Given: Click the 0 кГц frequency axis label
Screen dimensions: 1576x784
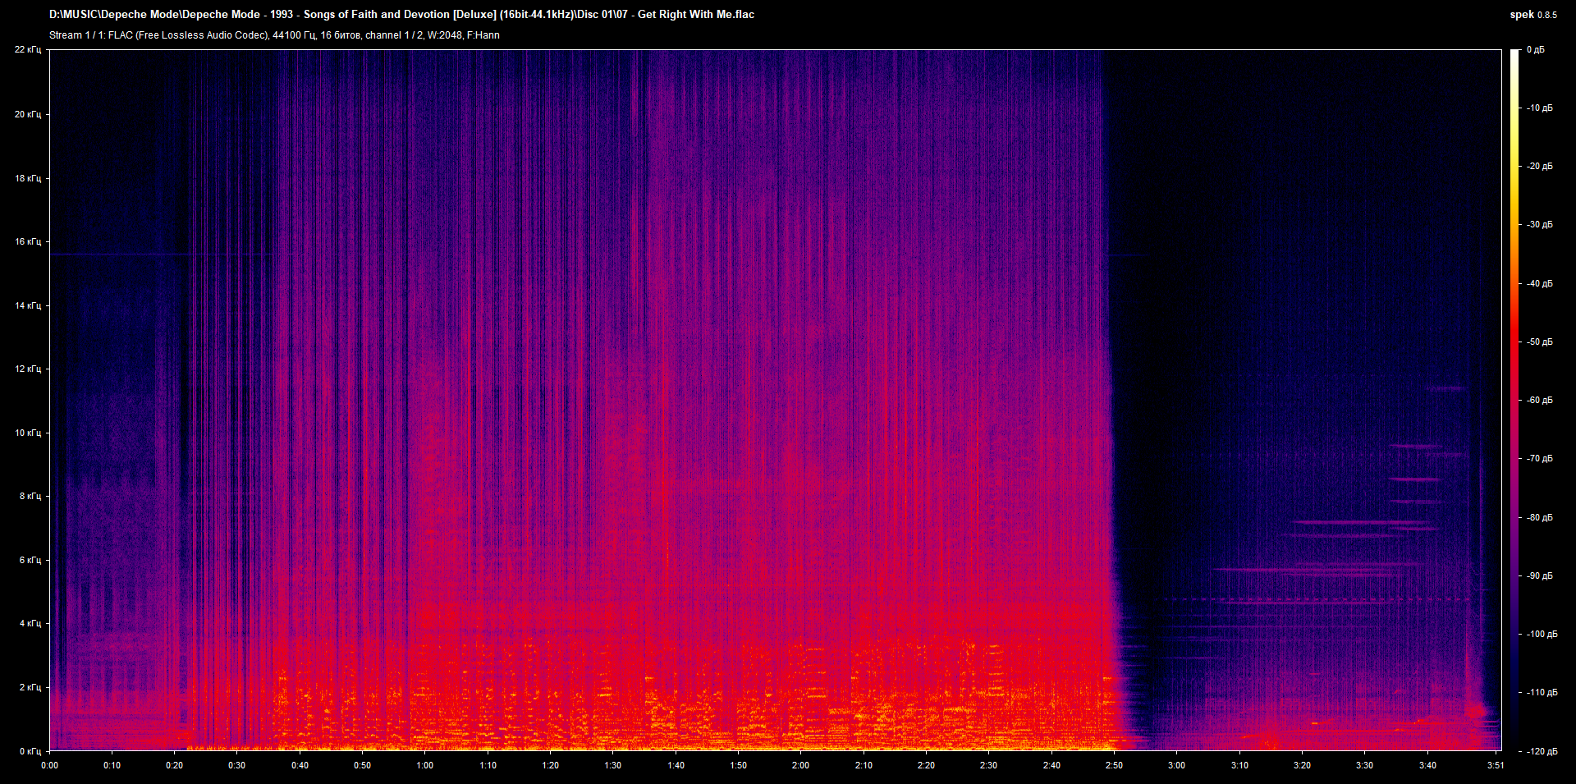Looking at the screenshot, I should coord(30,751).
